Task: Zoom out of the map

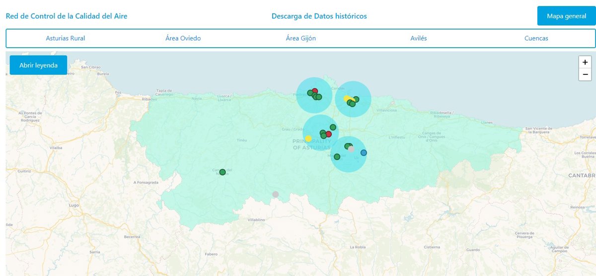Action: tap(585, 74)
